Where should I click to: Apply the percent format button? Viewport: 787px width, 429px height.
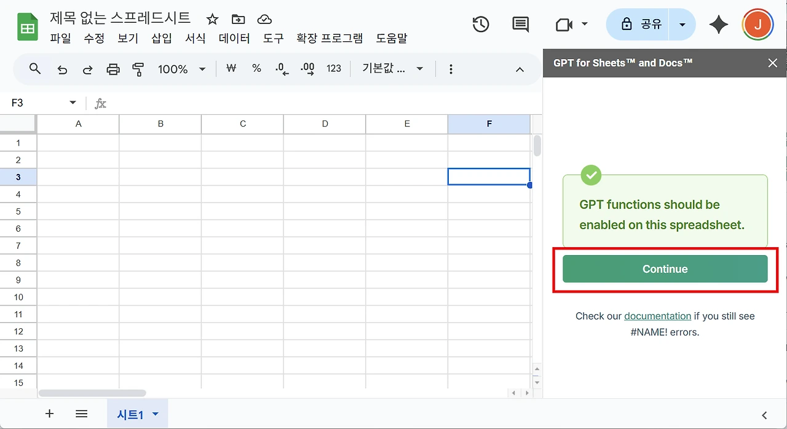coord(257,69)
